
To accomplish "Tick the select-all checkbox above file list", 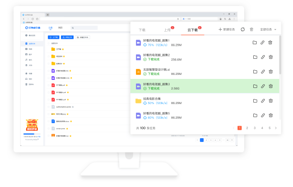I will tap(49, 43).
